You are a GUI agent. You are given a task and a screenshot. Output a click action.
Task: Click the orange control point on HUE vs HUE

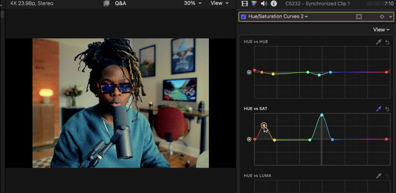[262, 72]
